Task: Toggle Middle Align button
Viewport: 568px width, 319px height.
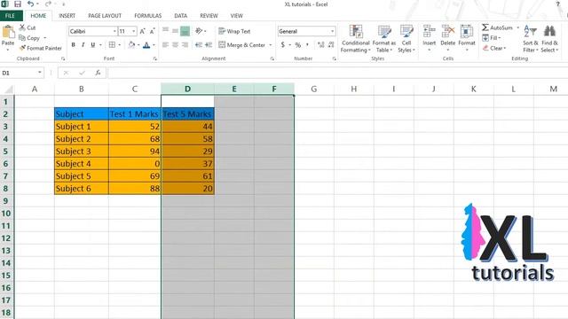Action: point(176,31)
